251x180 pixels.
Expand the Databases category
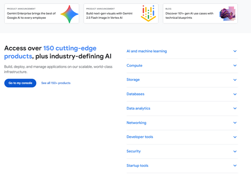[x=182, y=94]
